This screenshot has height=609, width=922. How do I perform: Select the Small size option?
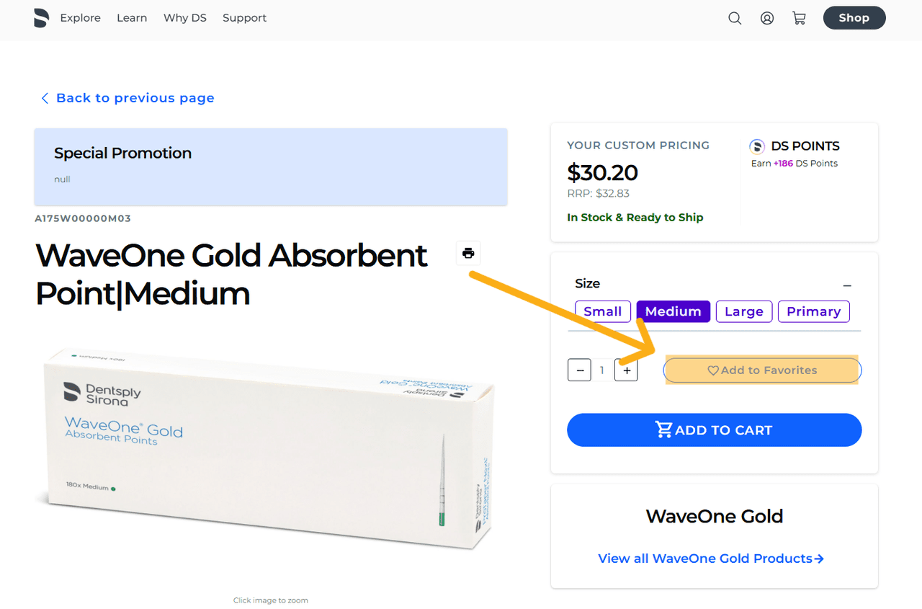[x=603, y=311]
